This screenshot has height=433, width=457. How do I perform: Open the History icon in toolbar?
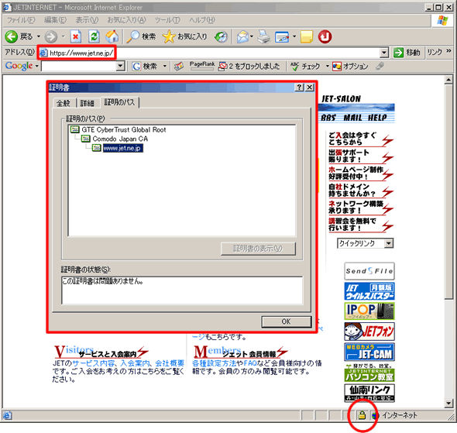point(221,36)
